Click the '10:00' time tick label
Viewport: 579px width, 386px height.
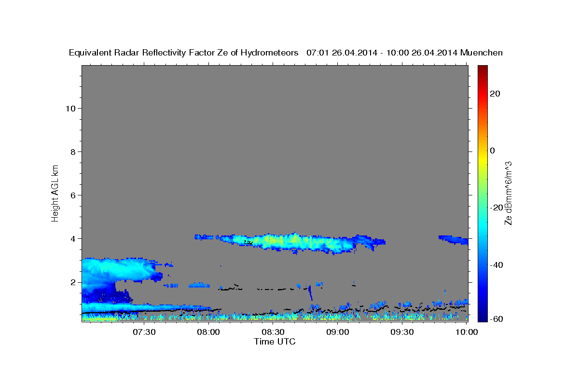(x=466, y=332)
